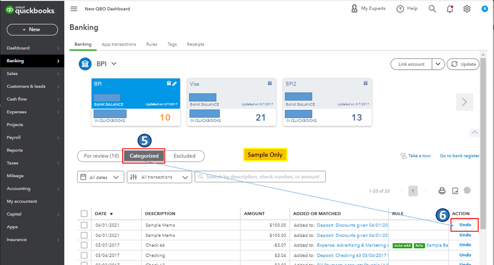Viewport: 494px width, 265px height.
Task: Select the Visa account card
Action: 231,102
